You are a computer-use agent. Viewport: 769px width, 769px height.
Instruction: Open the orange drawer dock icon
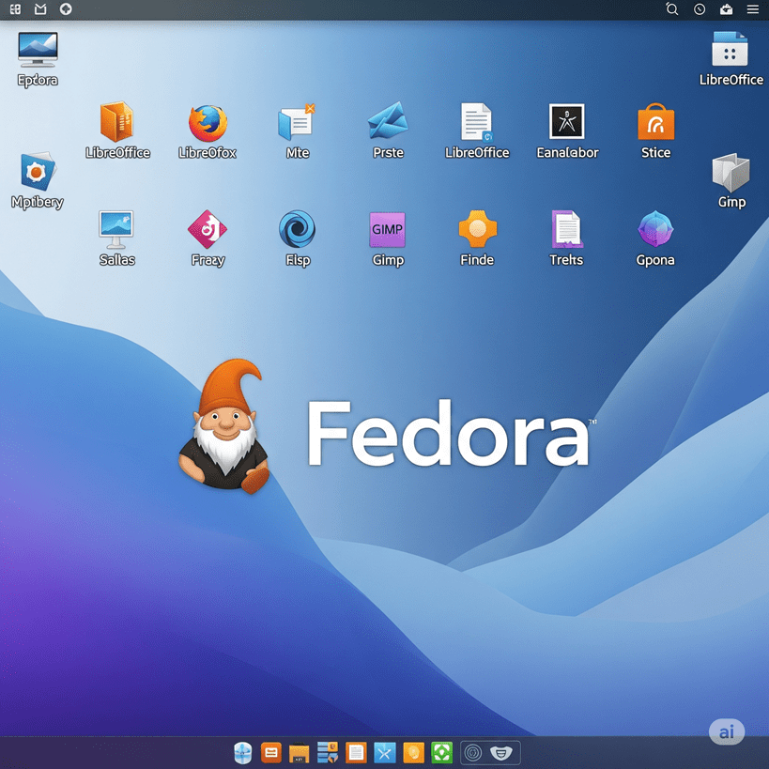tap(270, 752)
